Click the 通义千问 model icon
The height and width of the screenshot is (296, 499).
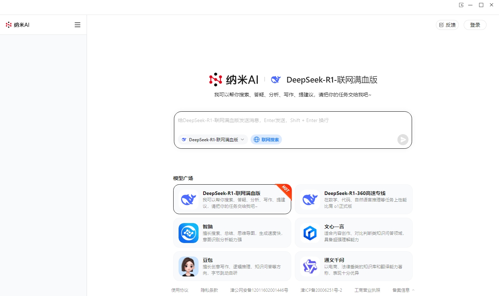pos(310,266)
